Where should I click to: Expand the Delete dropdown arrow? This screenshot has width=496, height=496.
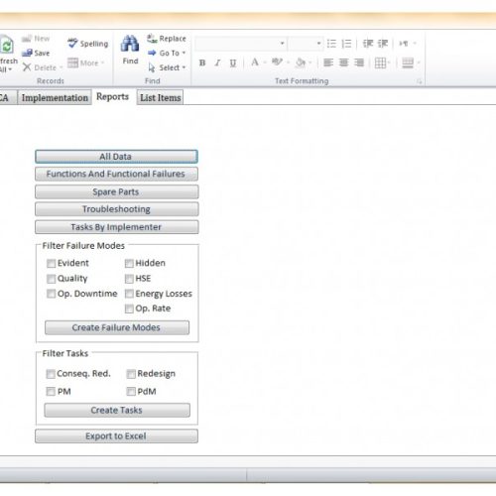tap(61, 67)
